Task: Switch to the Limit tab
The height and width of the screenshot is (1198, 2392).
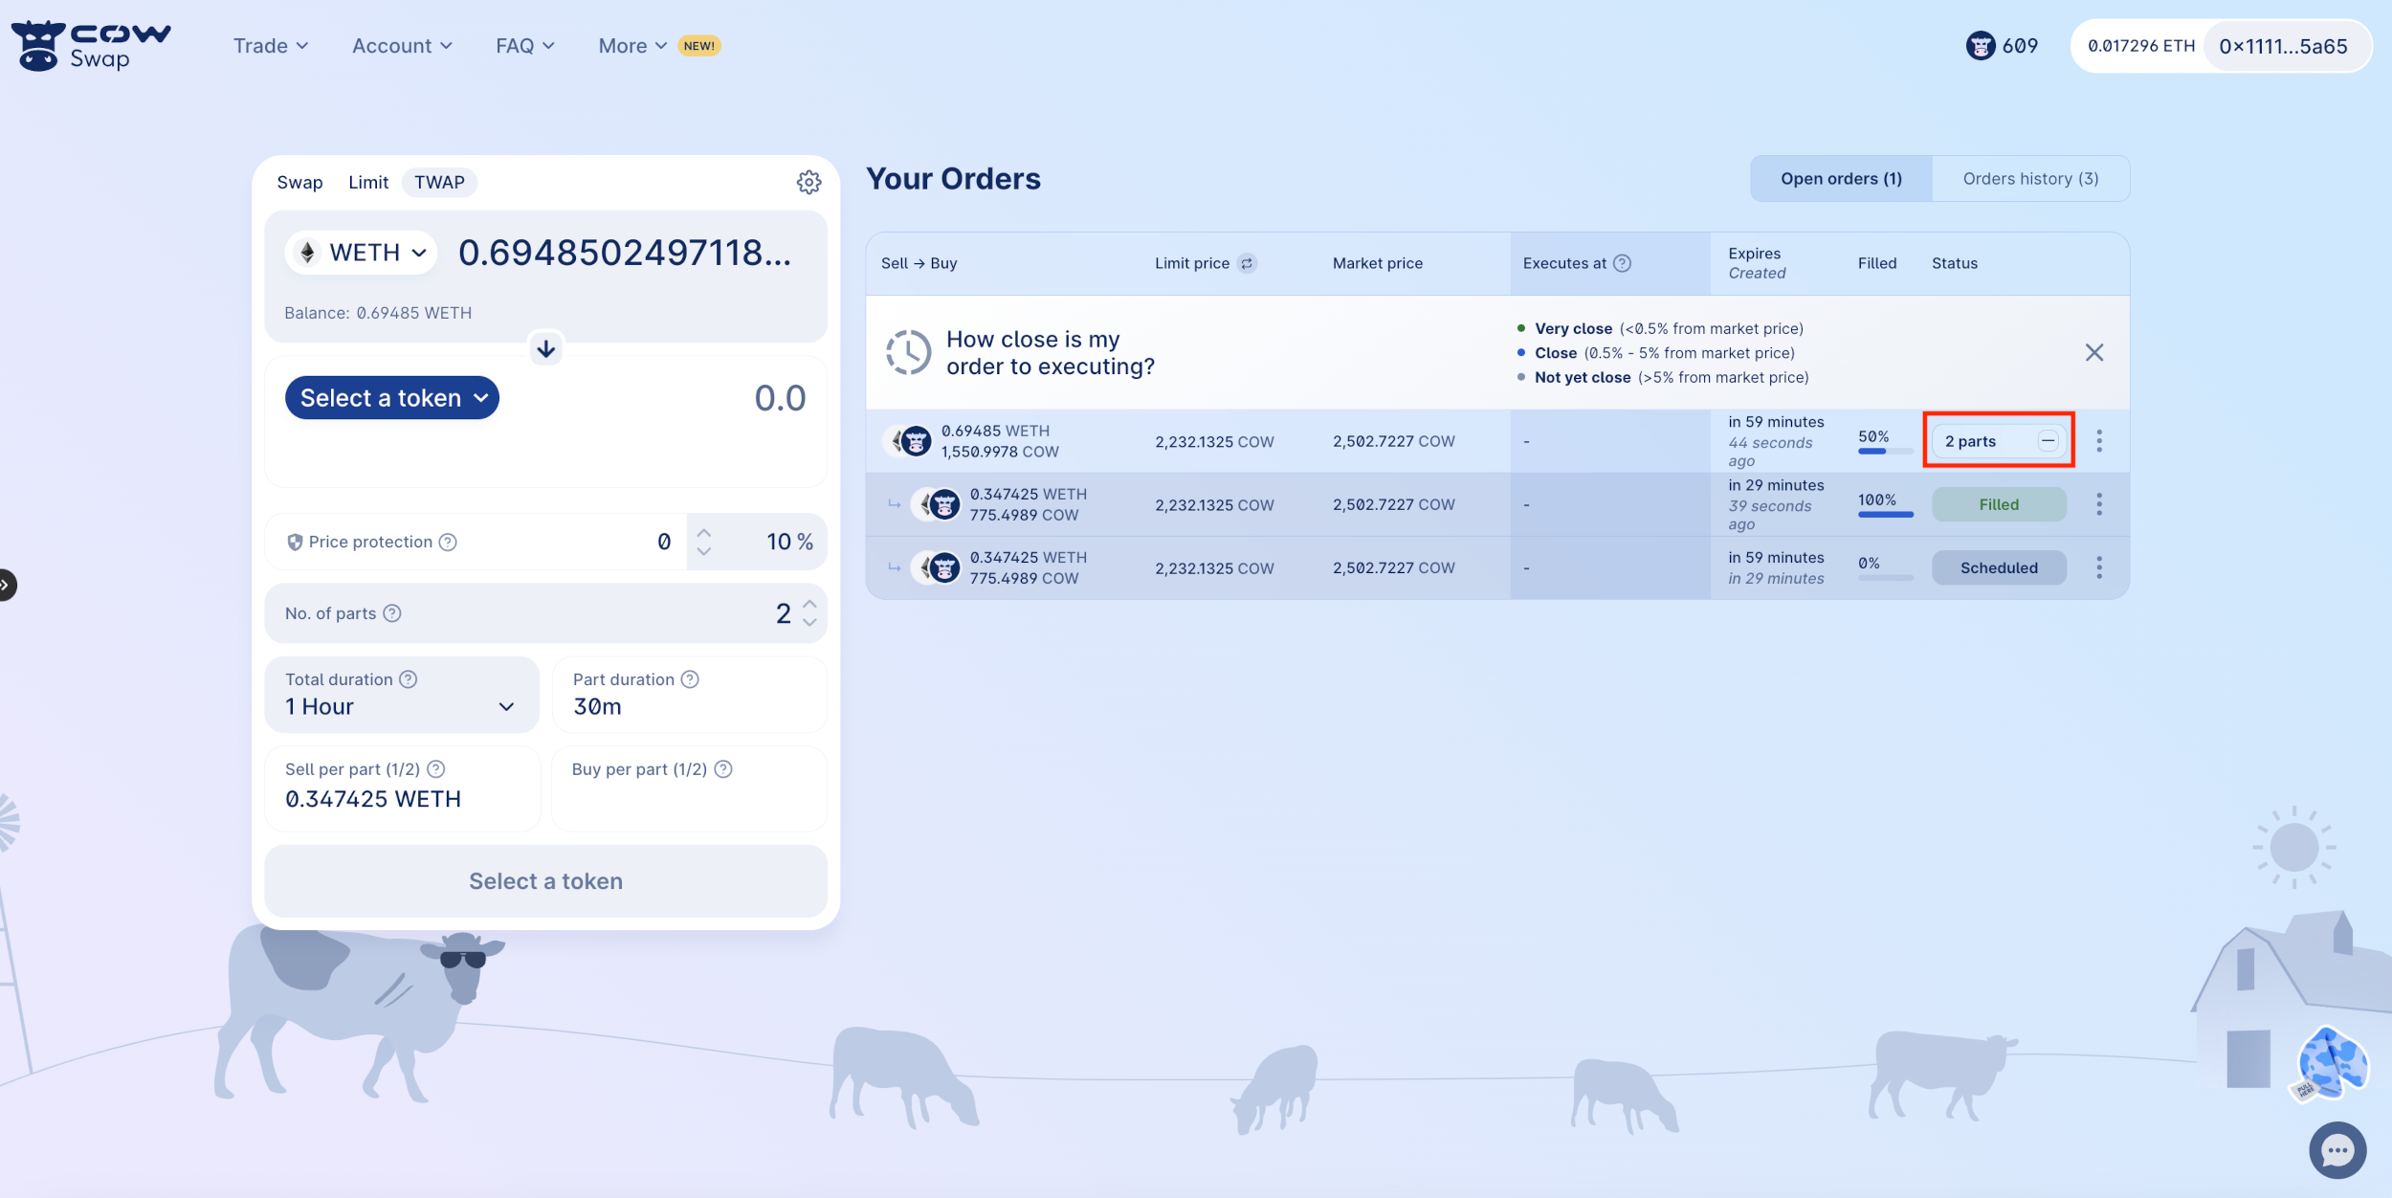Action: click(368, 182)
